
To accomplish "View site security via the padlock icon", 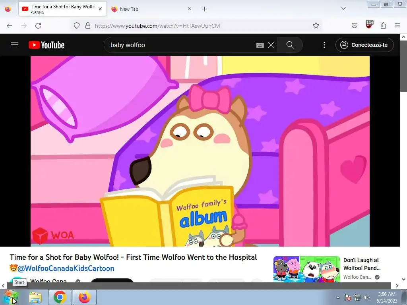I will point(88,25).
